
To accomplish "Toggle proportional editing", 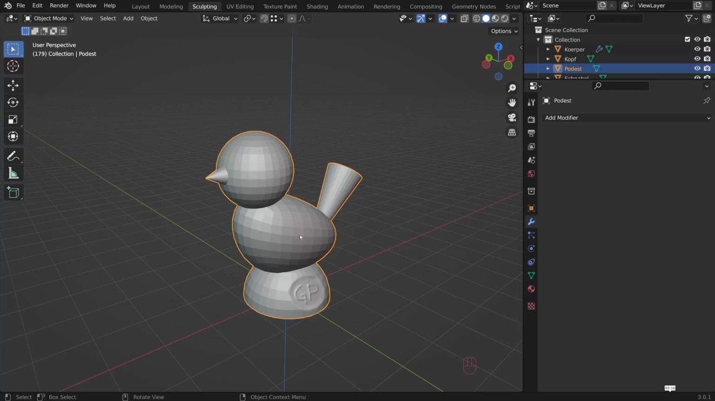I will tap(292, 19).
